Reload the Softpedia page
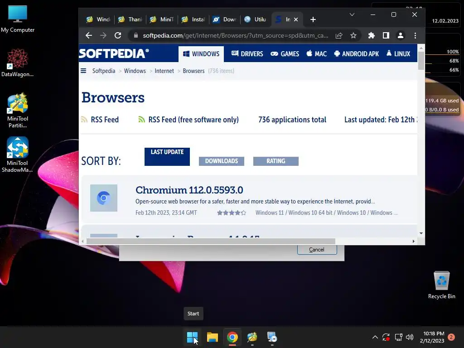The height and width of the screenshot is (348, 464). coord(118,35)
